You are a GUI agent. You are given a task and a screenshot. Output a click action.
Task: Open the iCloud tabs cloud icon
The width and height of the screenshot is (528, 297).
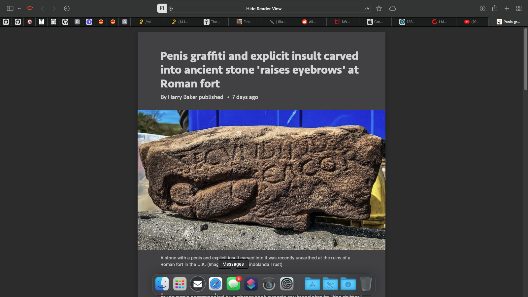coord(392,9)
